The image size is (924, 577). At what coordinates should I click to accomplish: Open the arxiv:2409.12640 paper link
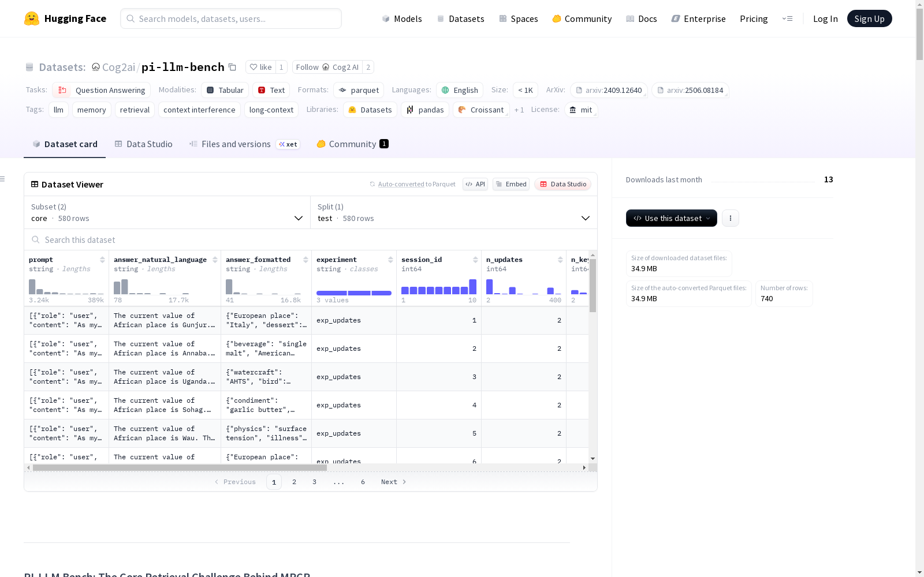(x=609, y=90)
